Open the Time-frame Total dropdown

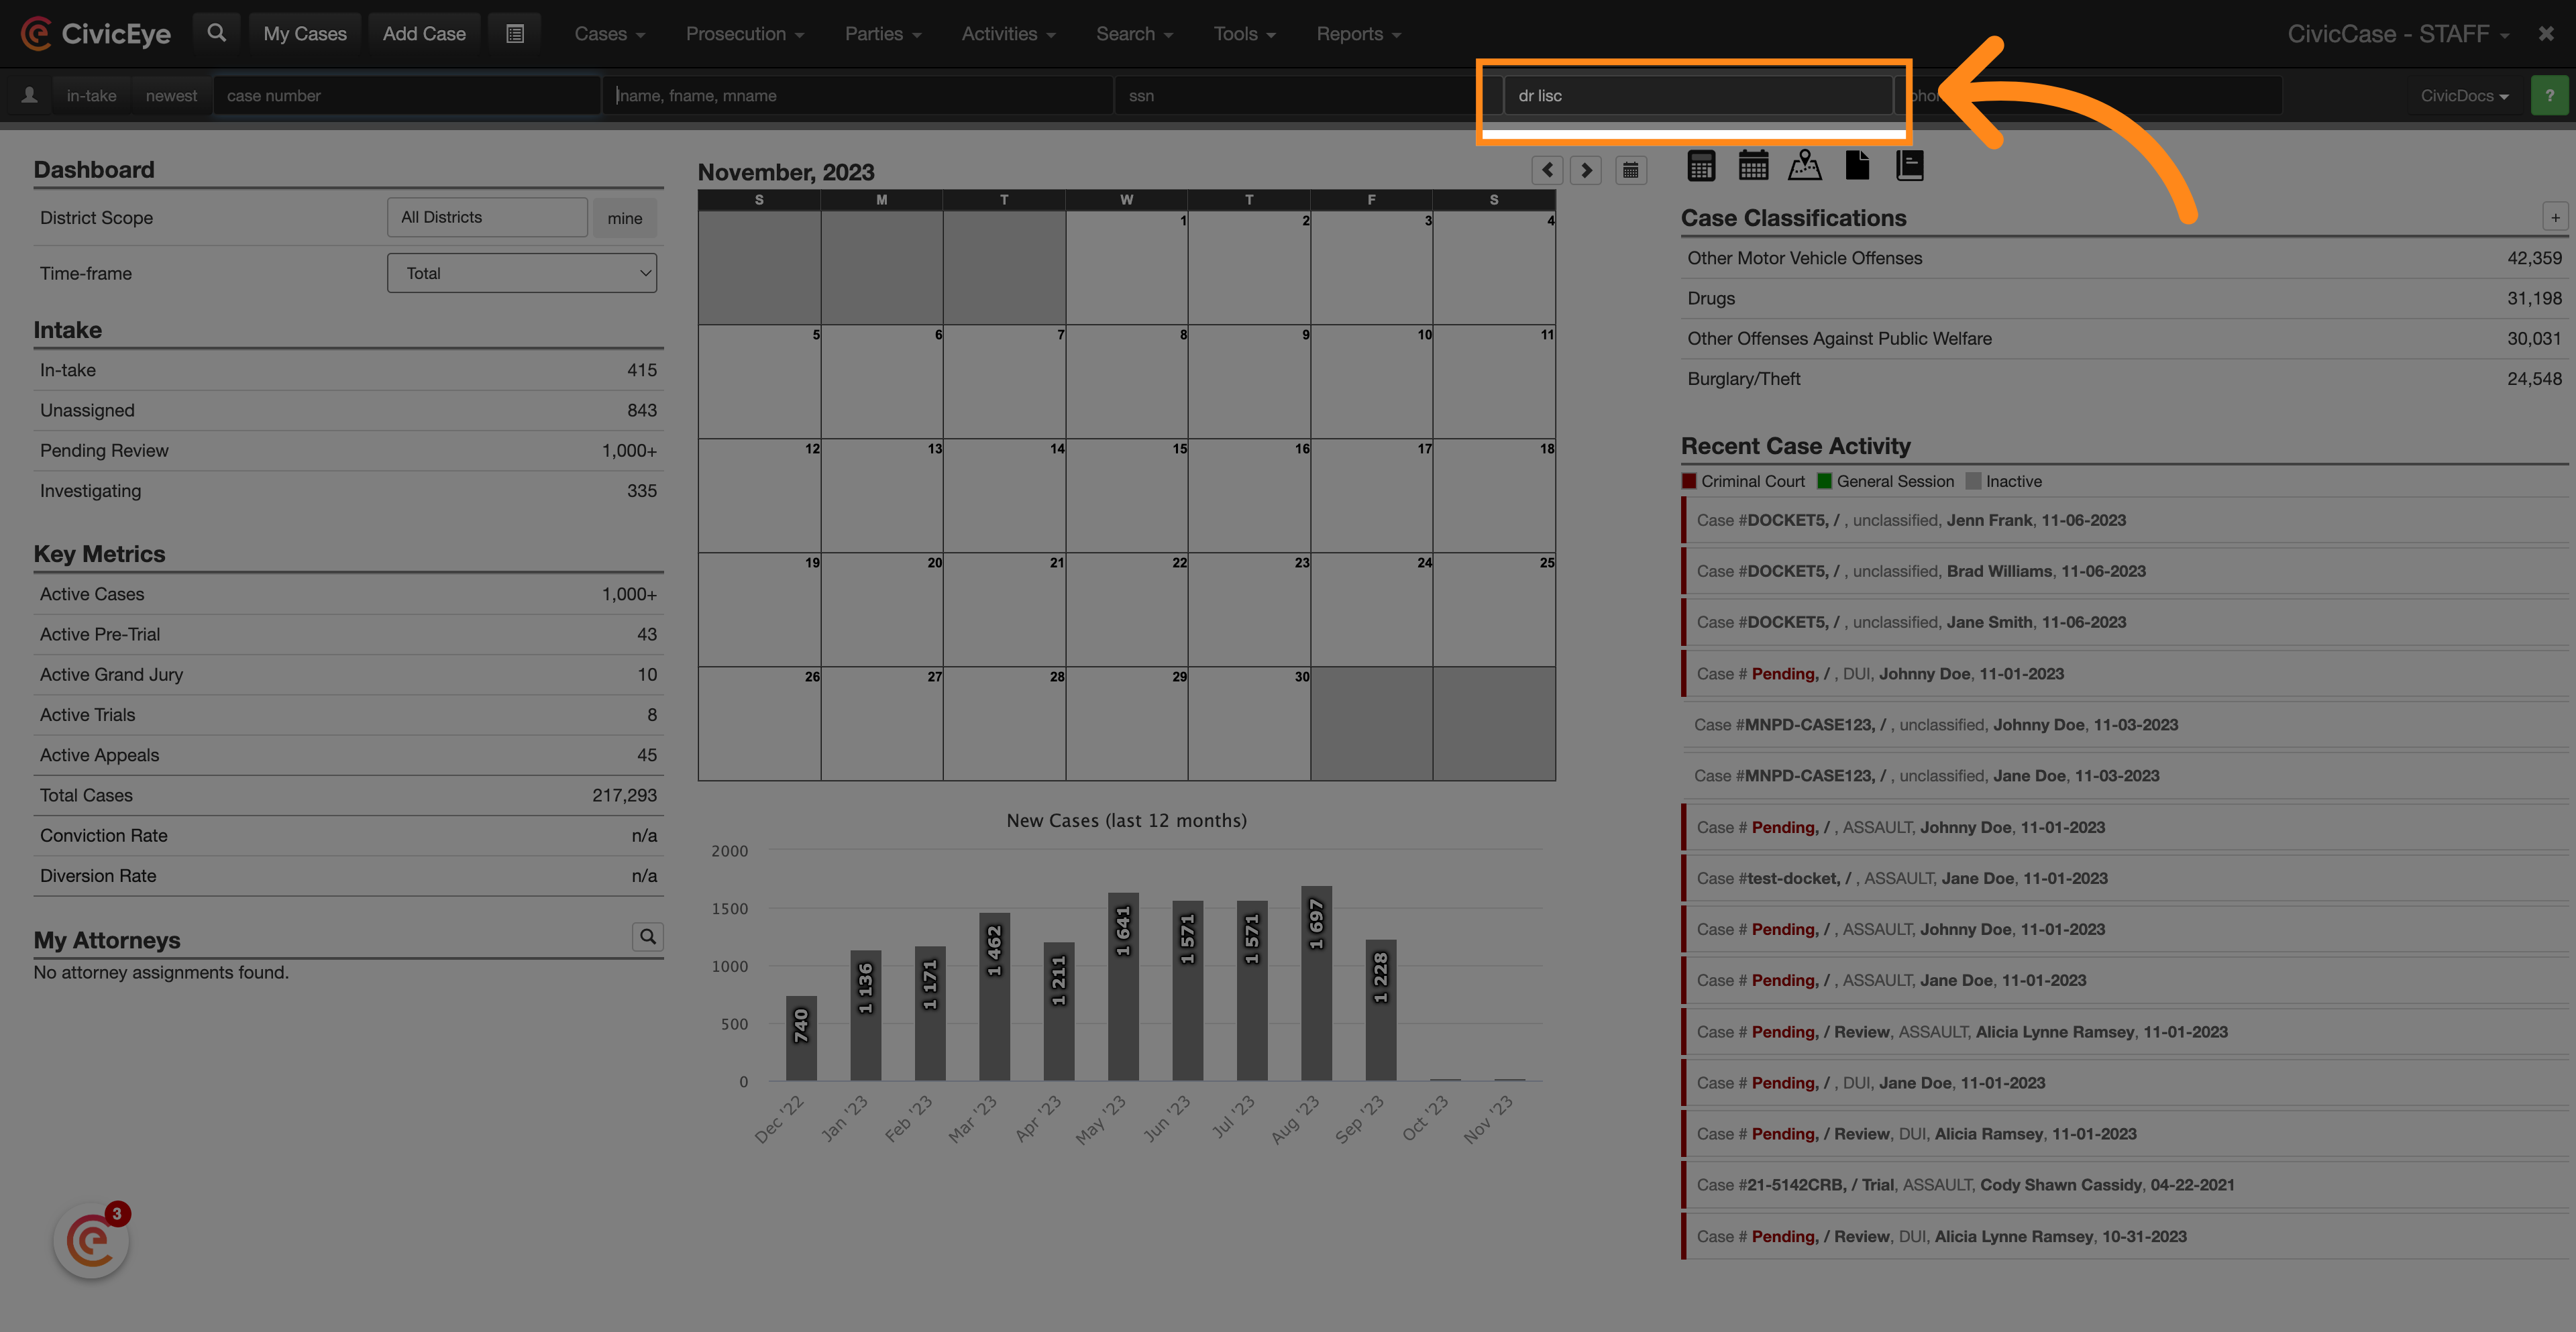pyautogui.click(x=522, y=273)
